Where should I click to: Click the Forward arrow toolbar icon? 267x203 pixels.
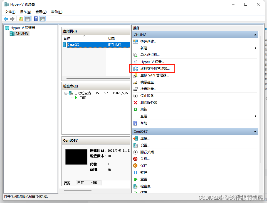pos(12,19)
